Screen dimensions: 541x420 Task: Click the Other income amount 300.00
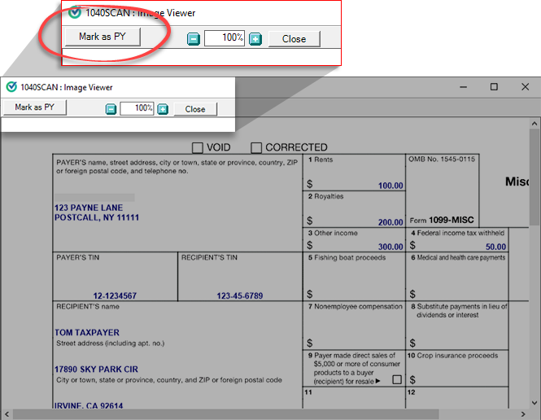[390, 247]
